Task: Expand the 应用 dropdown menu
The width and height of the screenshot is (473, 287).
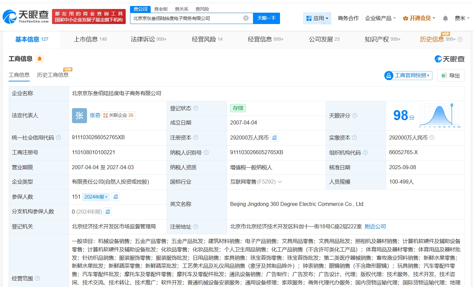Action: pos(317,18)
